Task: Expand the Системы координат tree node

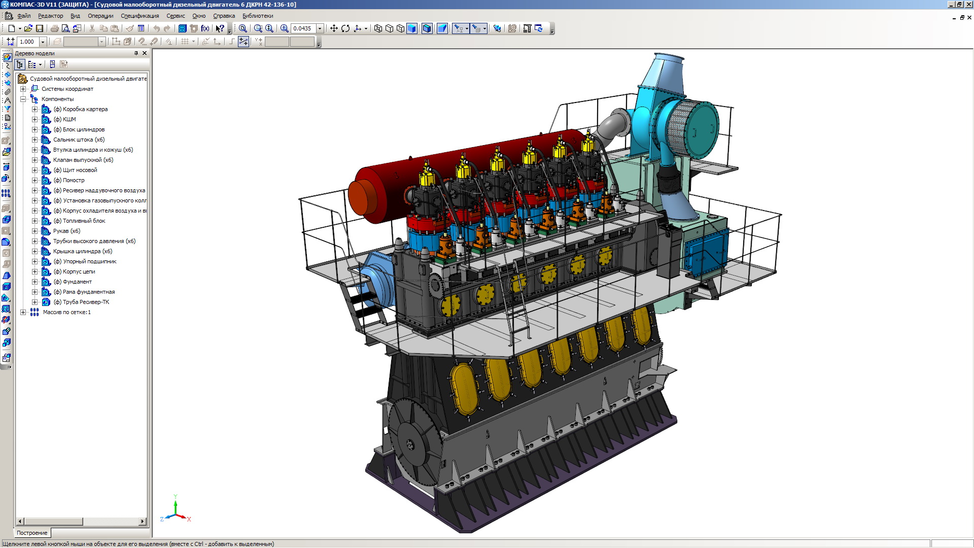Action: tap(23, 89)
